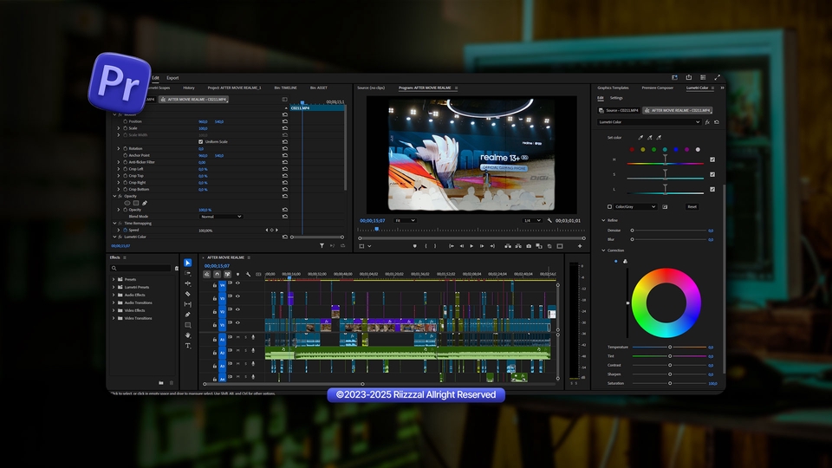Viewport: 832px width, 468px height.
Task: Open the Bin: TIMELINE tab
Action: 285,88
